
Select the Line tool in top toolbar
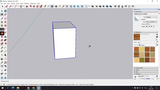coord(10,6)
